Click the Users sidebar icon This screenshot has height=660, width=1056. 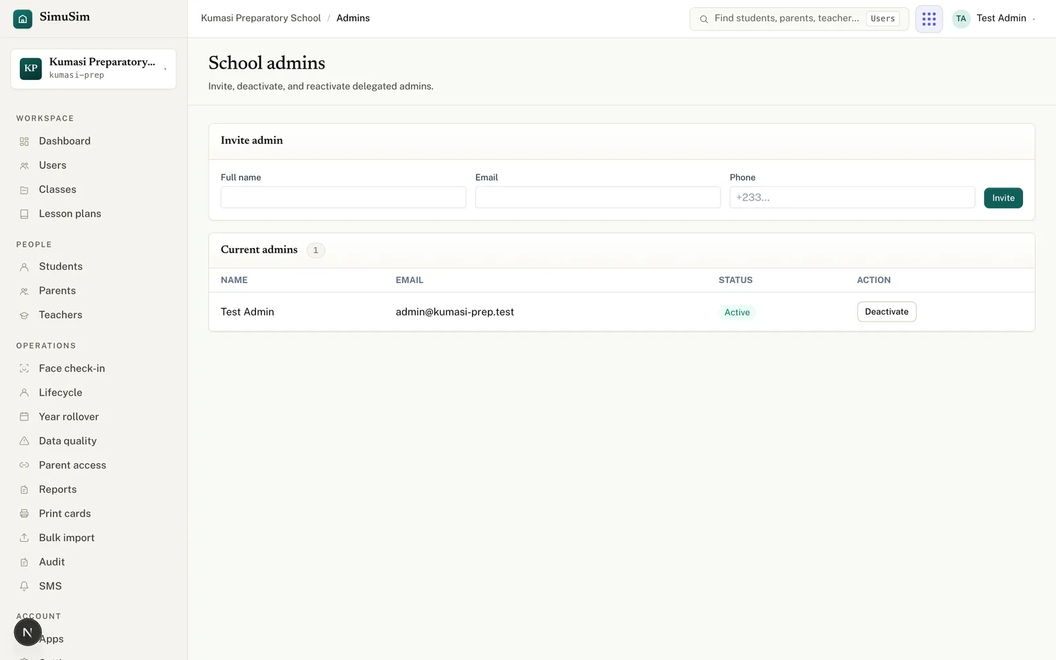(24, 166)
